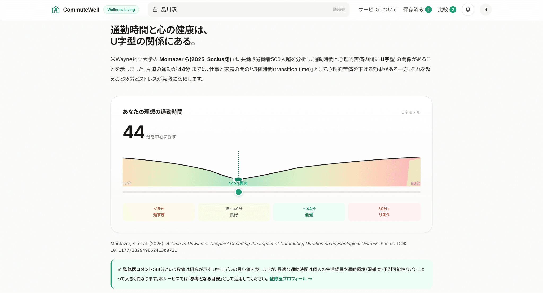Select the 〜44分 最適 category card
Screen dimensions: 543x293
pyautogui.click(x=309, y=212)
